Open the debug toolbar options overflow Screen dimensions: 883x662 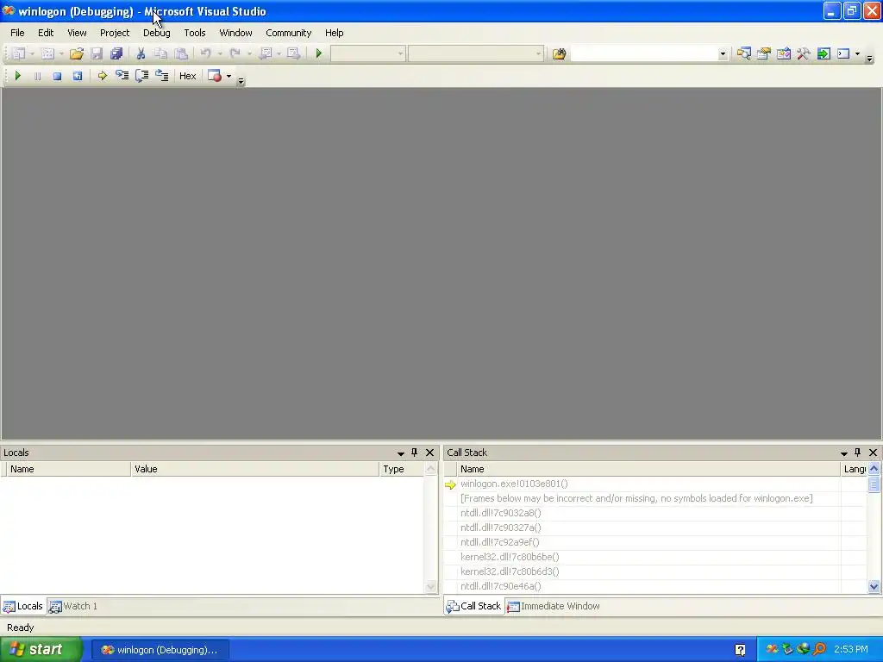[x=241, y=79]
